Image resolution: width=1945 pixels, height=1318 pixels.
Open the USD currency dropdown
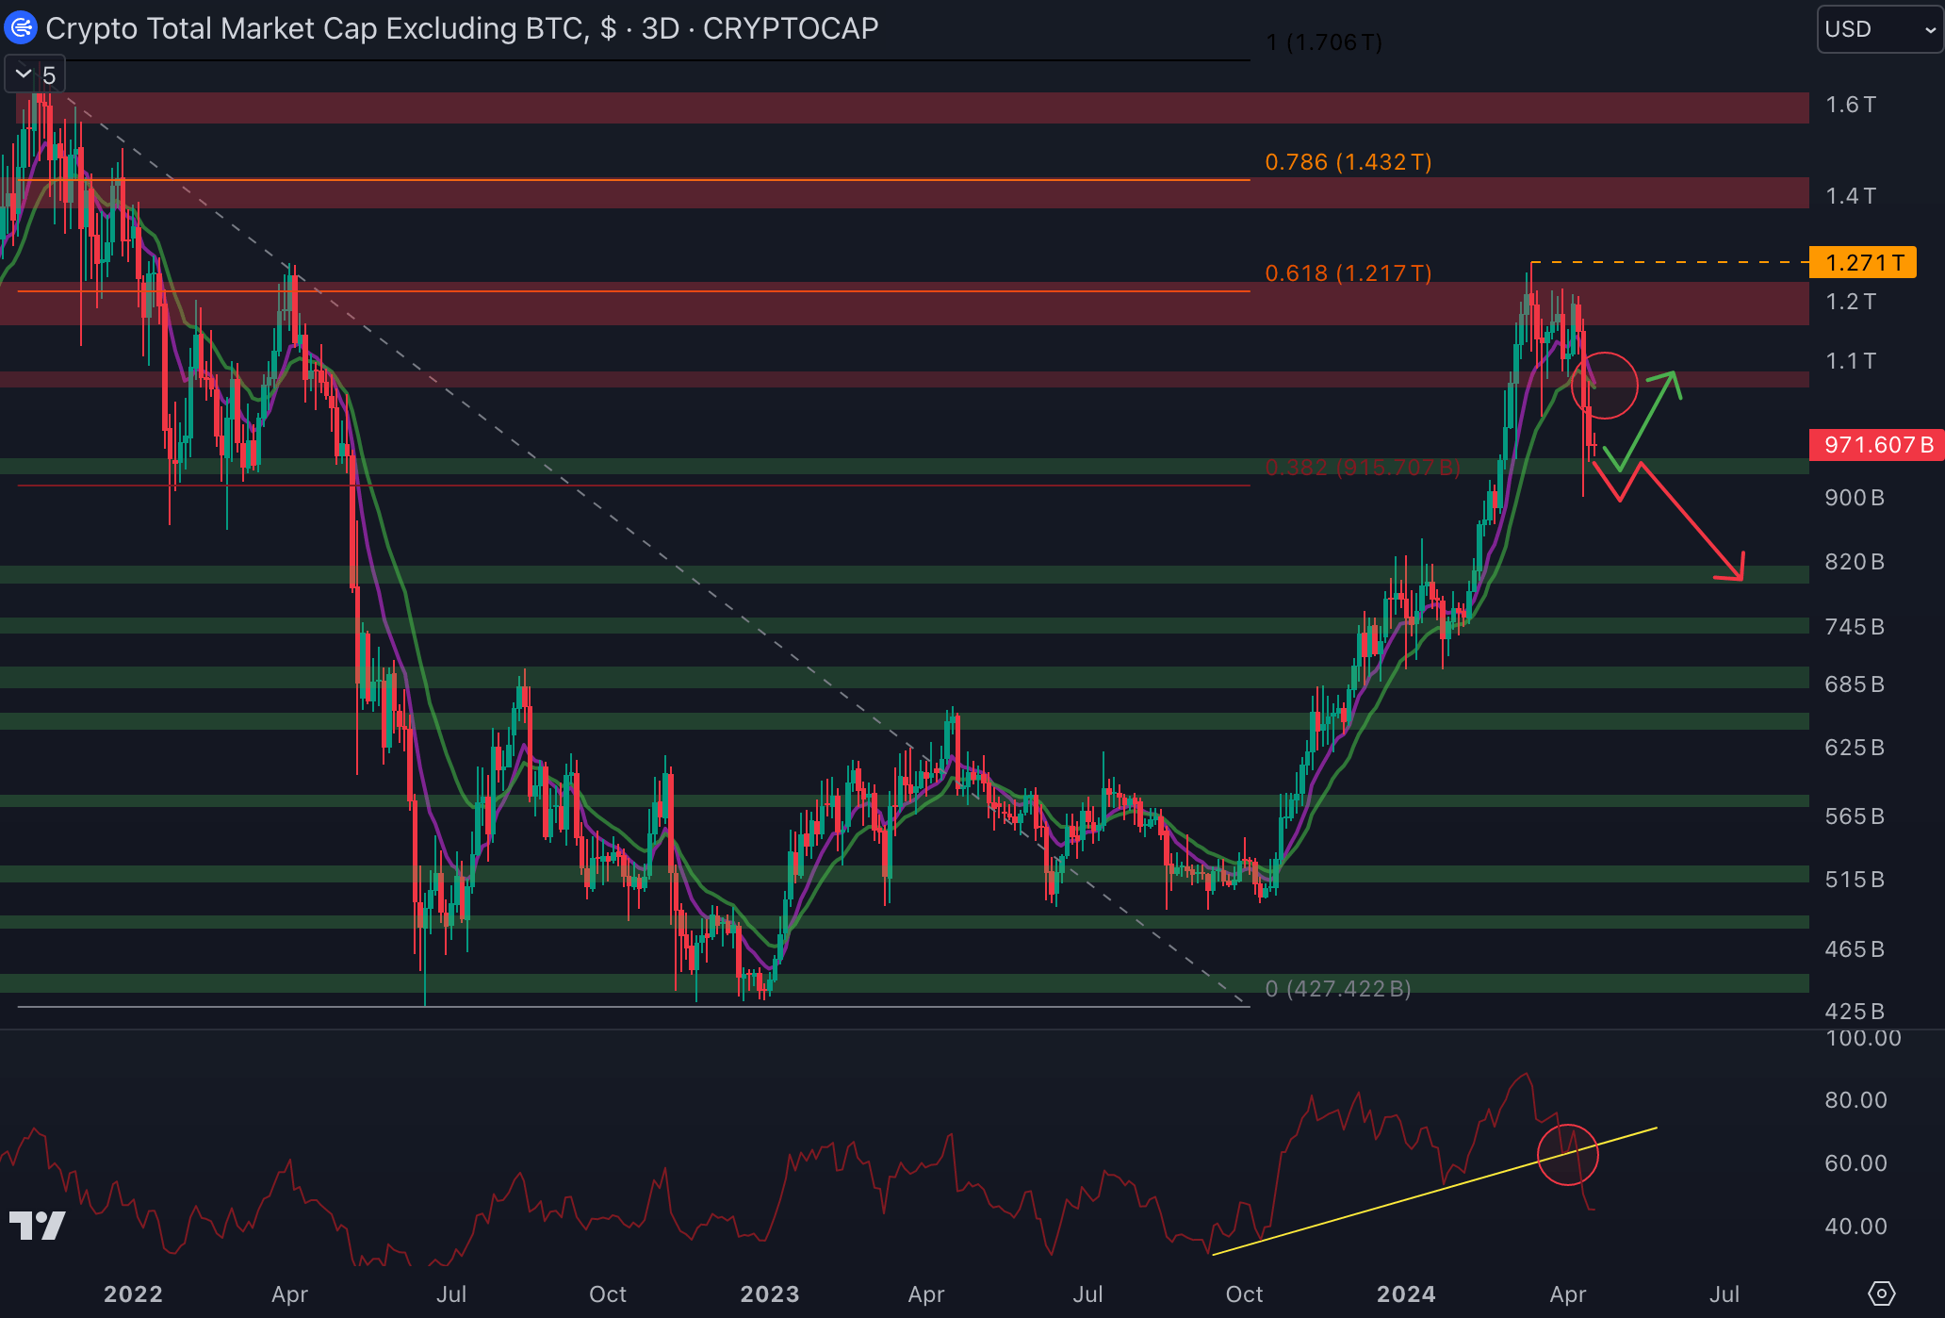[1879, 29]
